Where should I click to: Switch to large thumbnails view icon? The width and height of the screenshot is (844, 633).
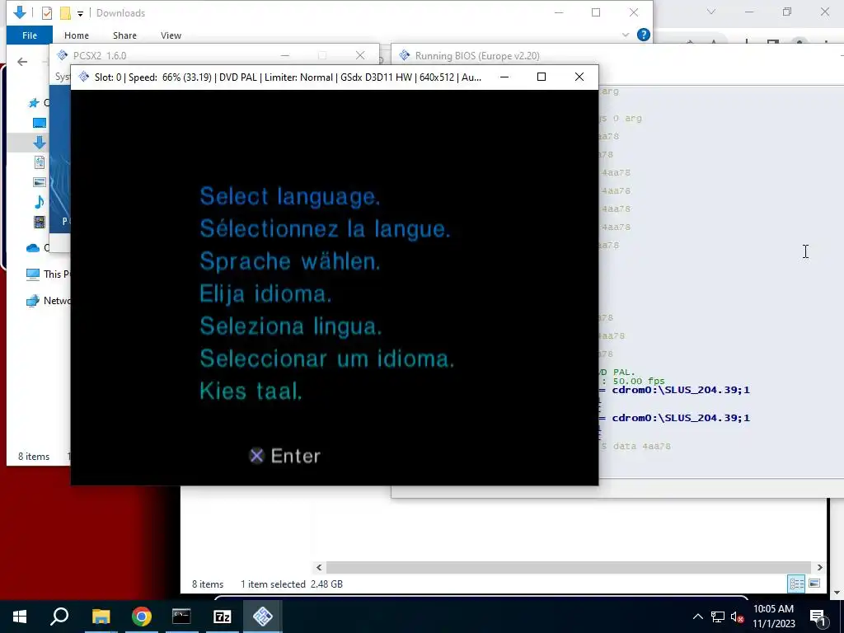(x=814, y=584)
